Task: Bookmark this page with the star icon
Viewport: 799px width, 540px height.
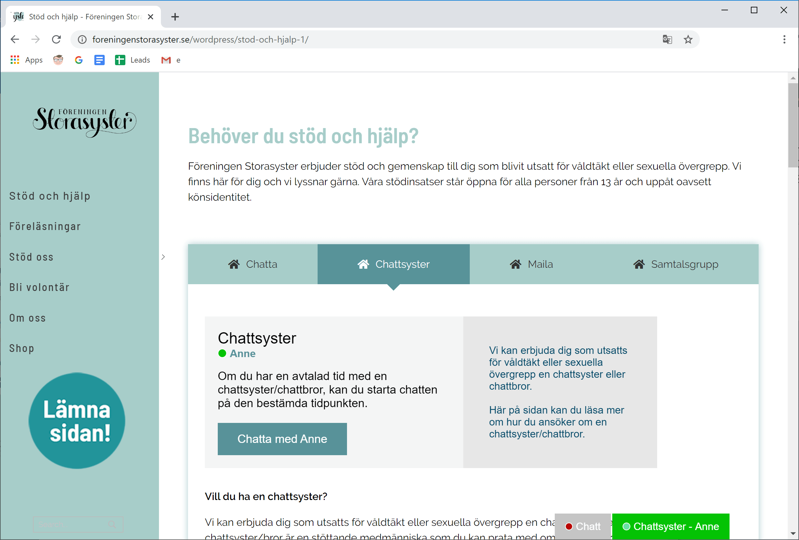Action: tap(688, 39)
